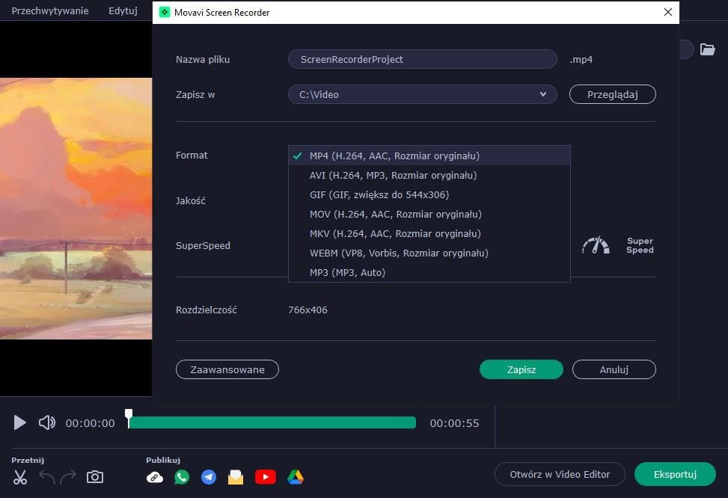Image resolution: width=728 pixels, height=498 pixels.
Task: Send the recording by email icon
Action: pyautogui.click(x=236, y=477)
